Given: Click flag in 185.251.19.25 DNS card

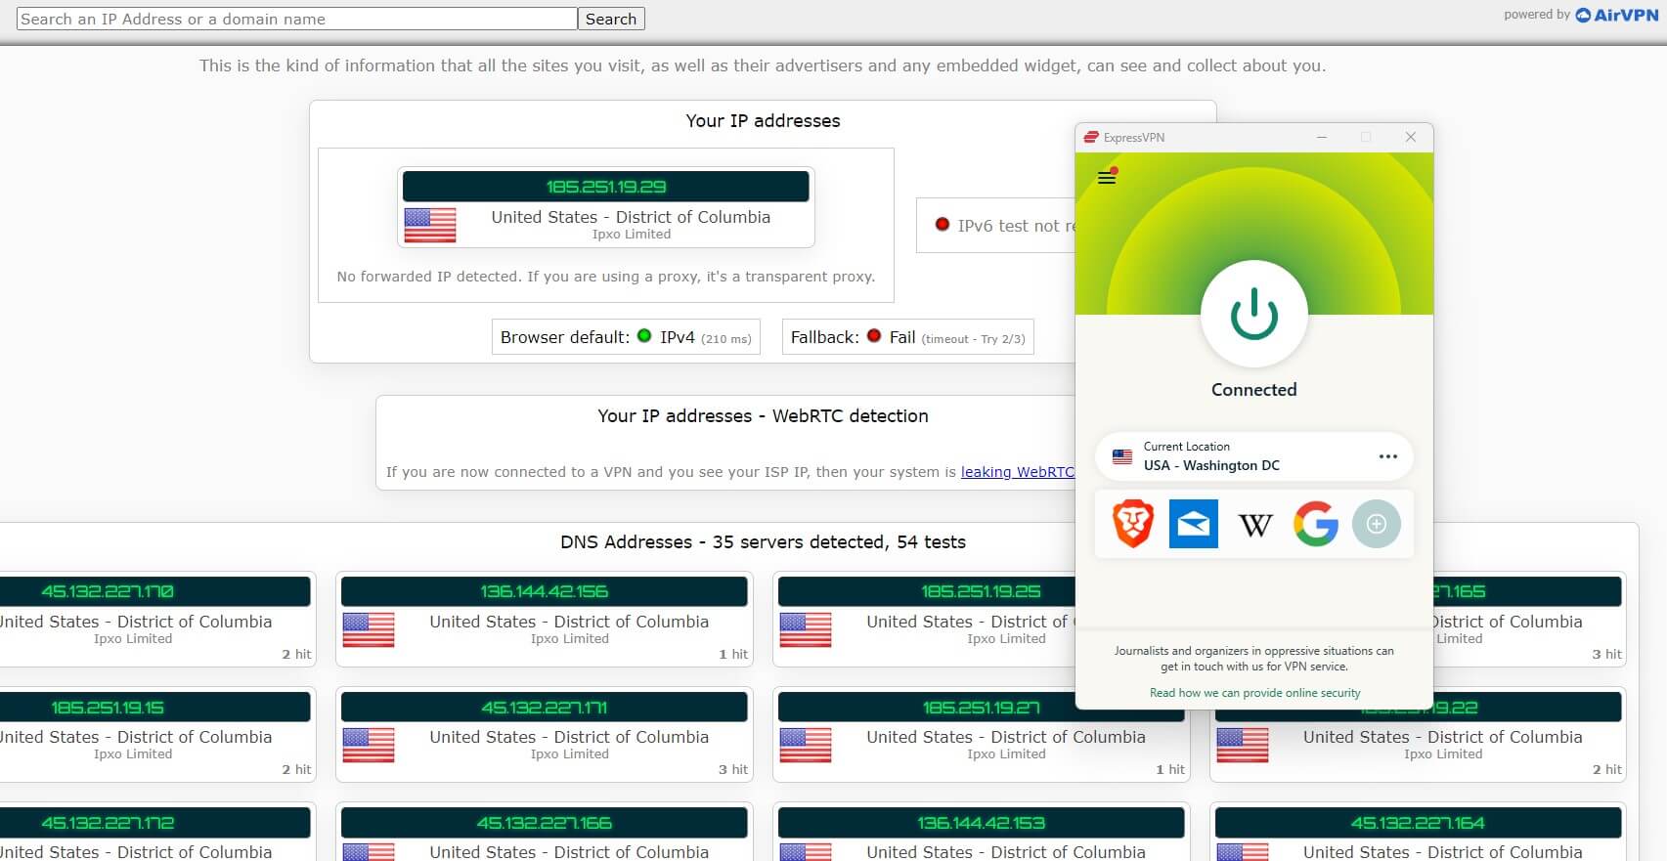Looking at the screenshot, I should pyautogui.click(x=806, y=629).
